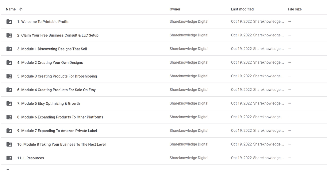Select folder icon next to Module 5 Etsy Optimizing
Image resolution: width=327 pixels, height=170 pixels.
[10, 103]
